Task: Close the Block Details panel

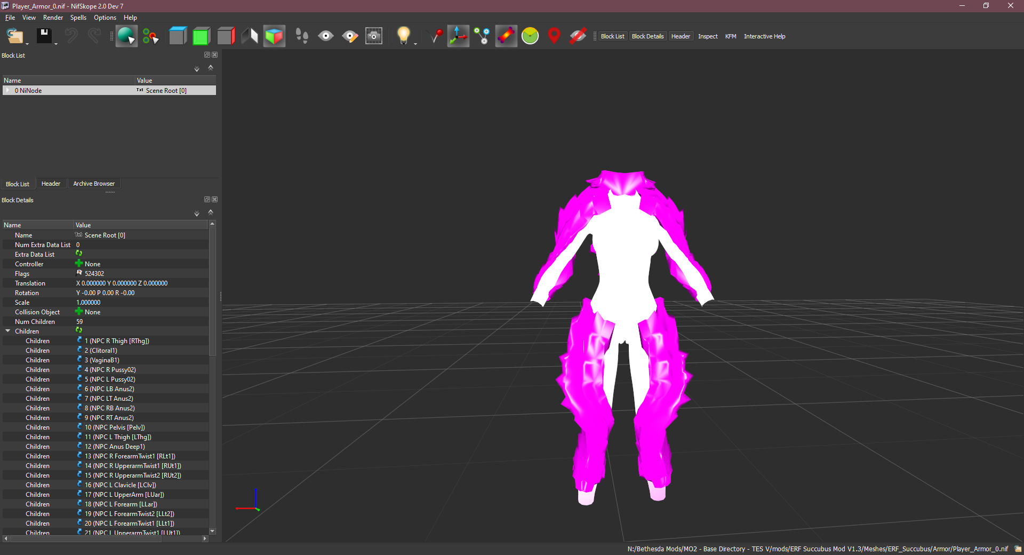Action: tap(215, 200)
